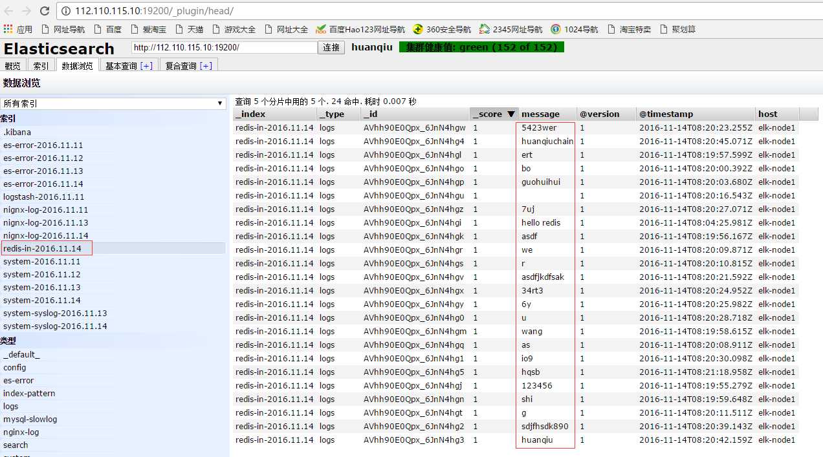The width and height of the screenshot is (823, 457).
Task: Open the 应用 apps grid shortcut
Action: [x=17, y=29]
